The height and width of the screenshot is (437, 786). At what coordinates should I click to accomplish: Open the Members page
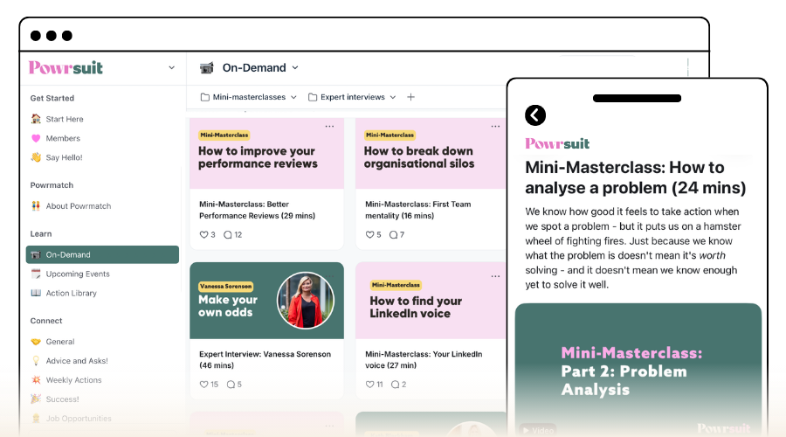coord(62,138)
